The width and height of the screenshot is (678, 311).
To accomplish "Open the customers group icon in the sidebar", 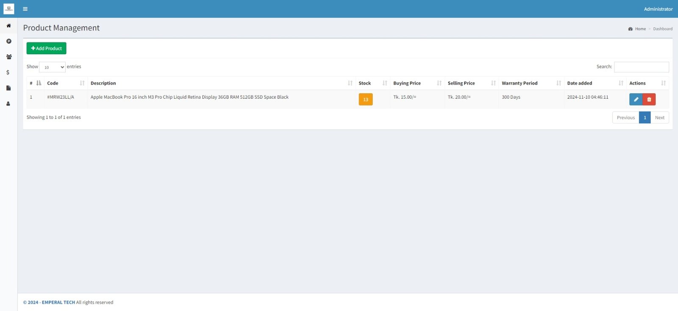I will point(8,57).
